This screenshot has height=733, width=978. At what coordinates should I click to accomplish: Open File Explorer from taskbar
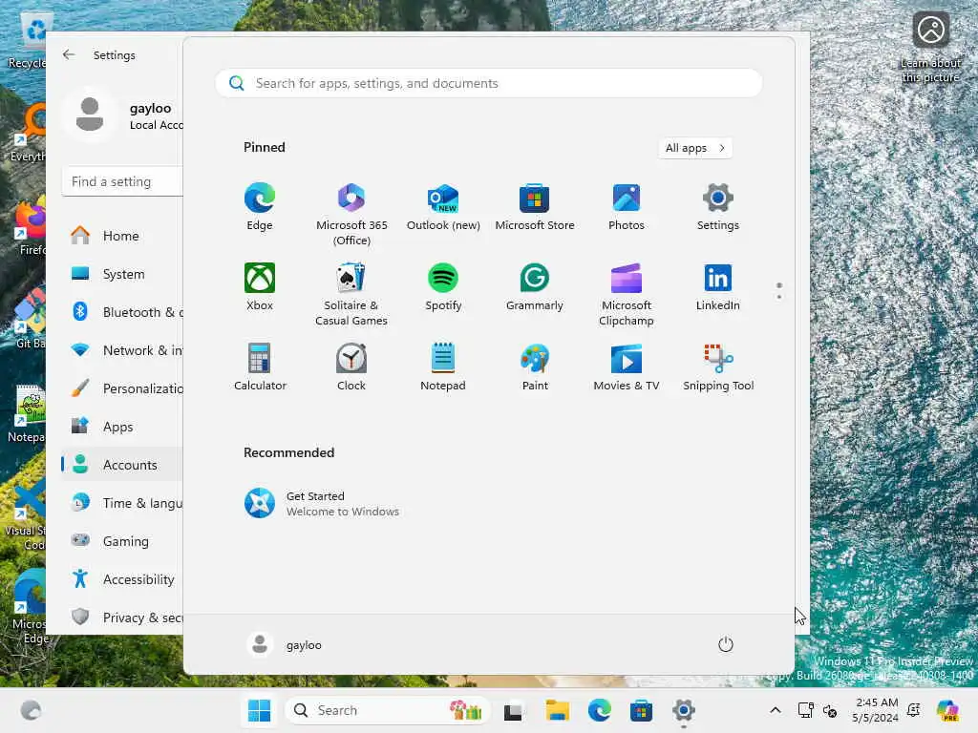pos(557,710)
